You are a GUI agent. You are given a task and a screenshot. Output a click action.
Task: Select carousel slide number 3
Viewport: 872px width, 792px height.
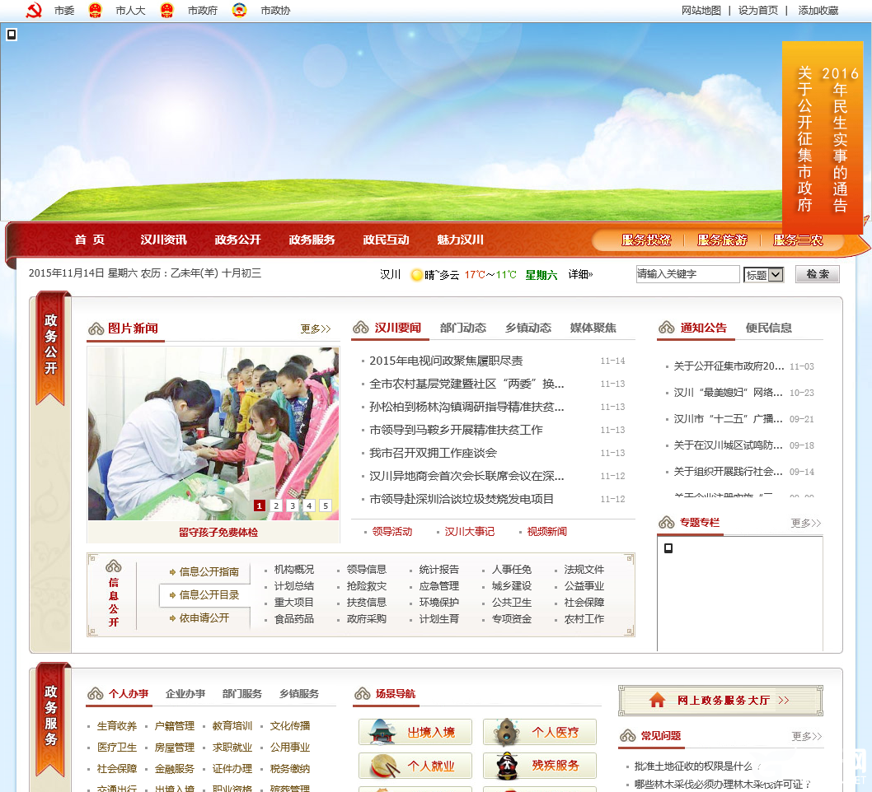(x=293, y=505)
